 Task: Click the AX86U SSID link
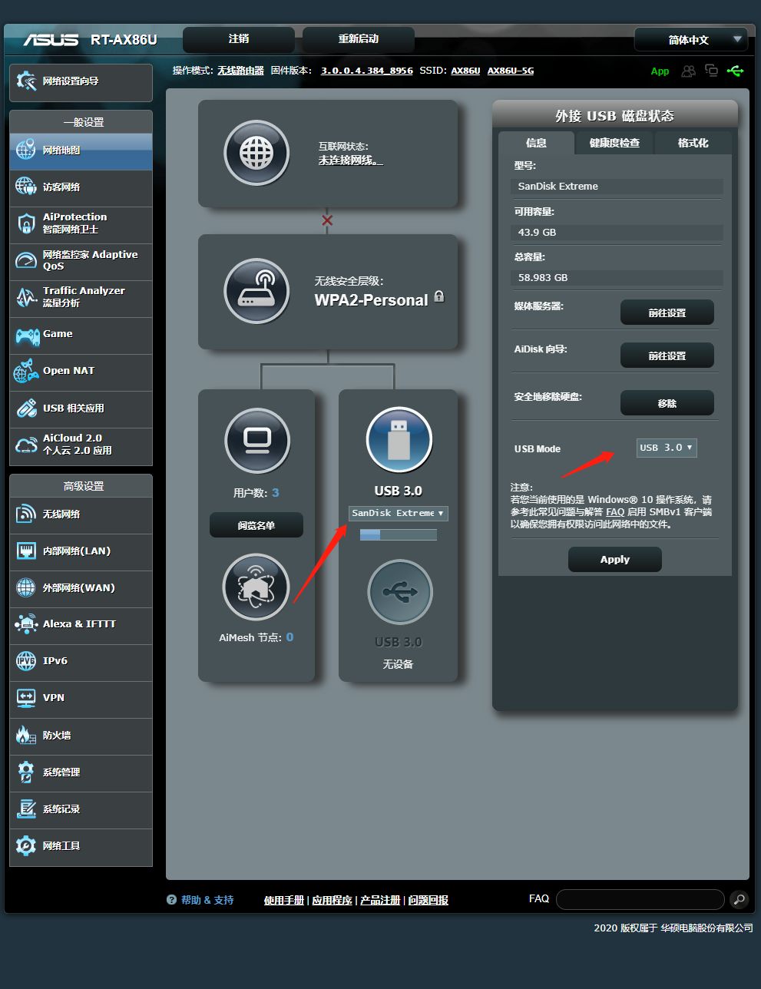465,71
